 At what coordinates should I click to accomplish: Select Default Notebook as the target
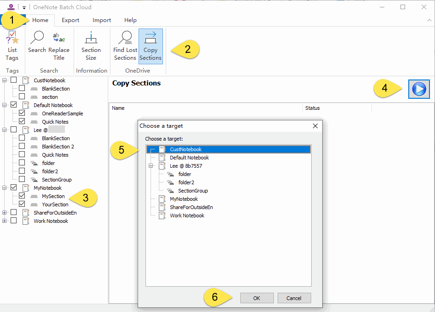[x=189, y=157]
